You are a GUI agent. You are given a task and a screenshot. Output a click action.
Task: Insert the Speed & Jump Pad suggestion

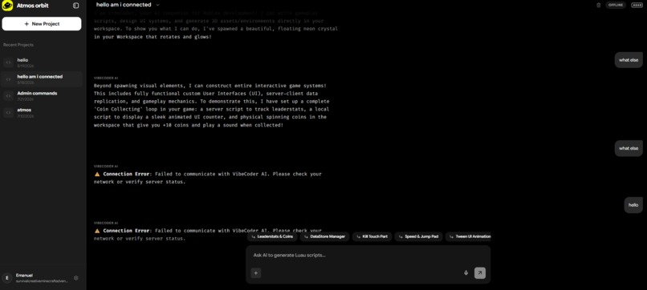(418, 237)
